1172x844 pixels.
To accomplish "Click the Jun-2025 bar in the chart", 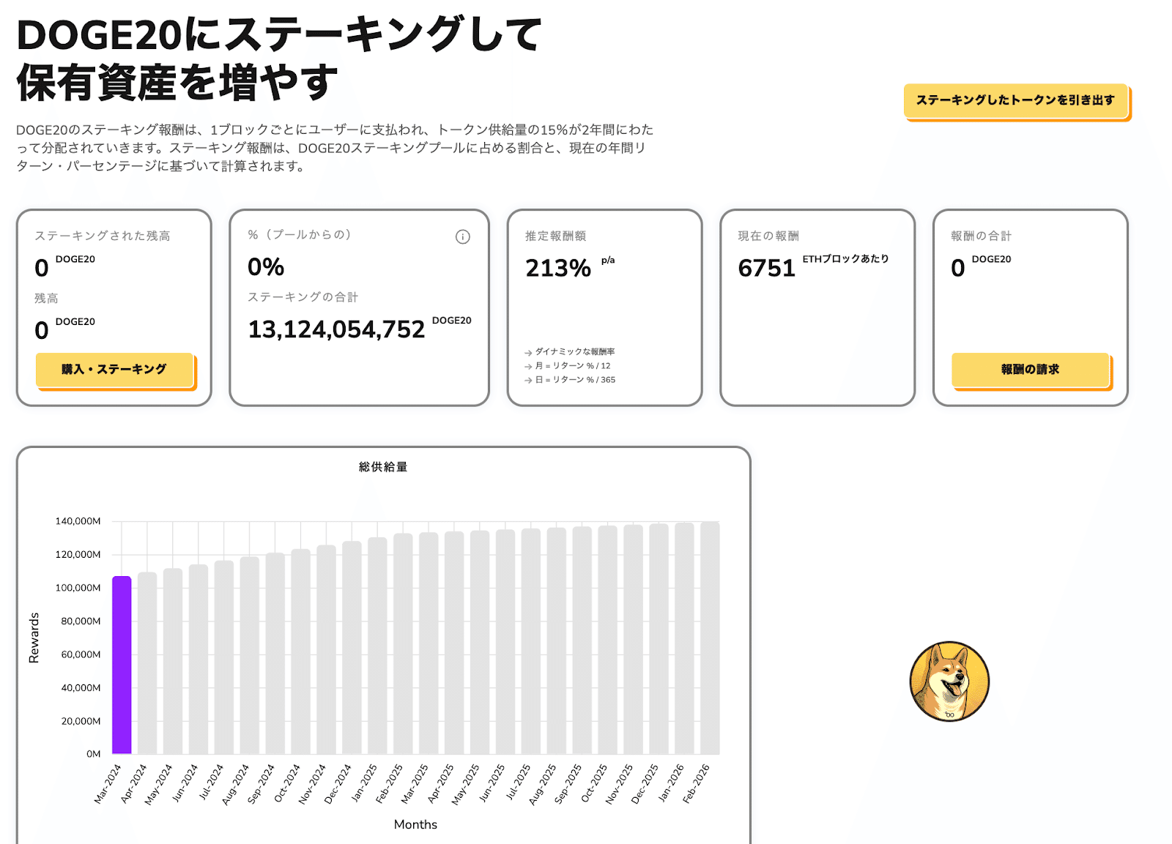I will pos(505,641).
